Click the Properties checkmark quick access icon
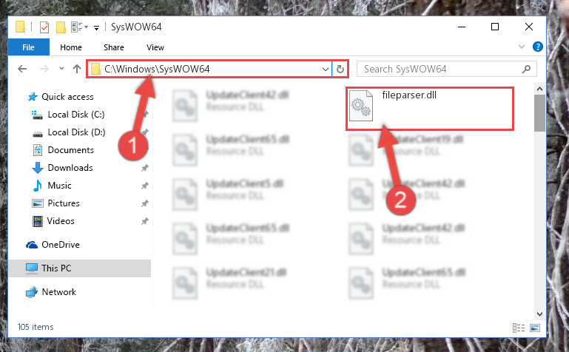 click(44, 27)
